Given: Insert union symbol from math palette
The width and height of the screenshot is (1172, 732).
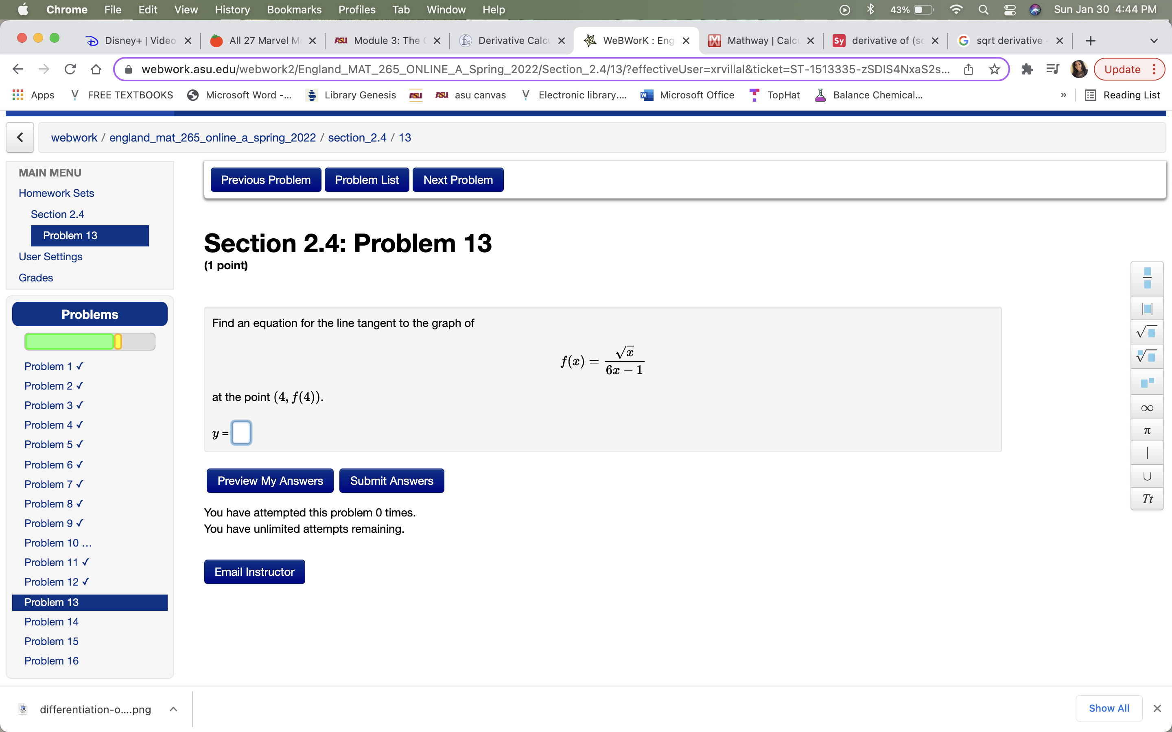Looking at the screenshot, I should pos(1146,476).
